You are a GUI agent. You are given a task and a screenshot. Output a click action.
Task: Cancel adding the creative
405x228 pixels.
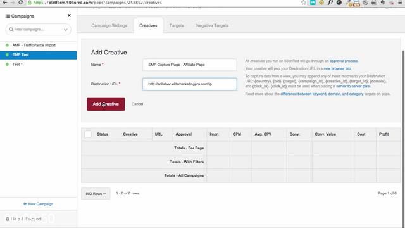(137, 104)
